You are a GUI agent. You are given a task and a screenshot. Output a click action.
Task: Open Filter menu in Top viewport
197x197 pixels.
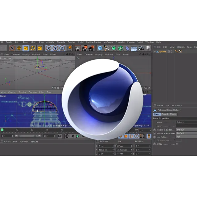pyautogui.click(x=118, y=54)
